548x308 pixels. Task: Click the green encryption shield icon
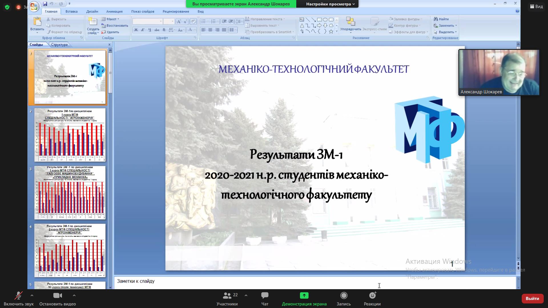click(7, 7)
